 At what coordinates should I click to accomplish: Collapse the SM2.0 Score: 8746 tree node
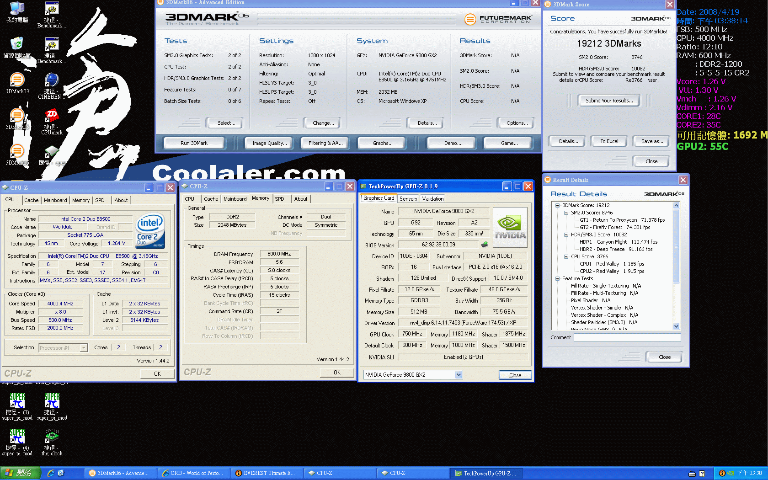[x=566, y=213]
